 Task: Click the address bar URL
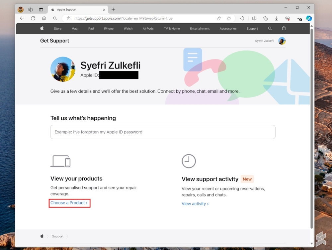tap(123, 18)
